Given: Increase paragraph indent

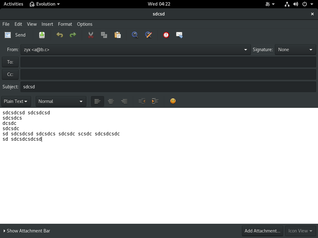Looking at the screenshot, I should 155,101.
